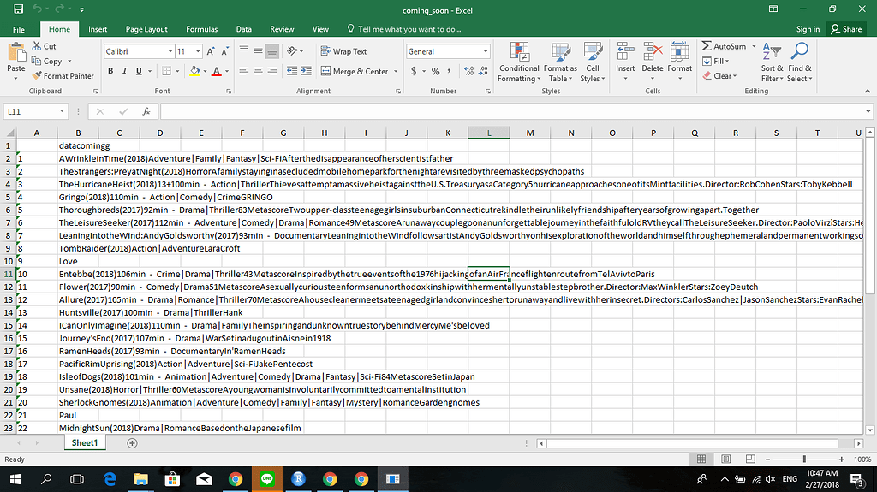The height and width of the screenshot is (492, 877).
Task: Toggle Italic formatting
Action: pos(125,71)
